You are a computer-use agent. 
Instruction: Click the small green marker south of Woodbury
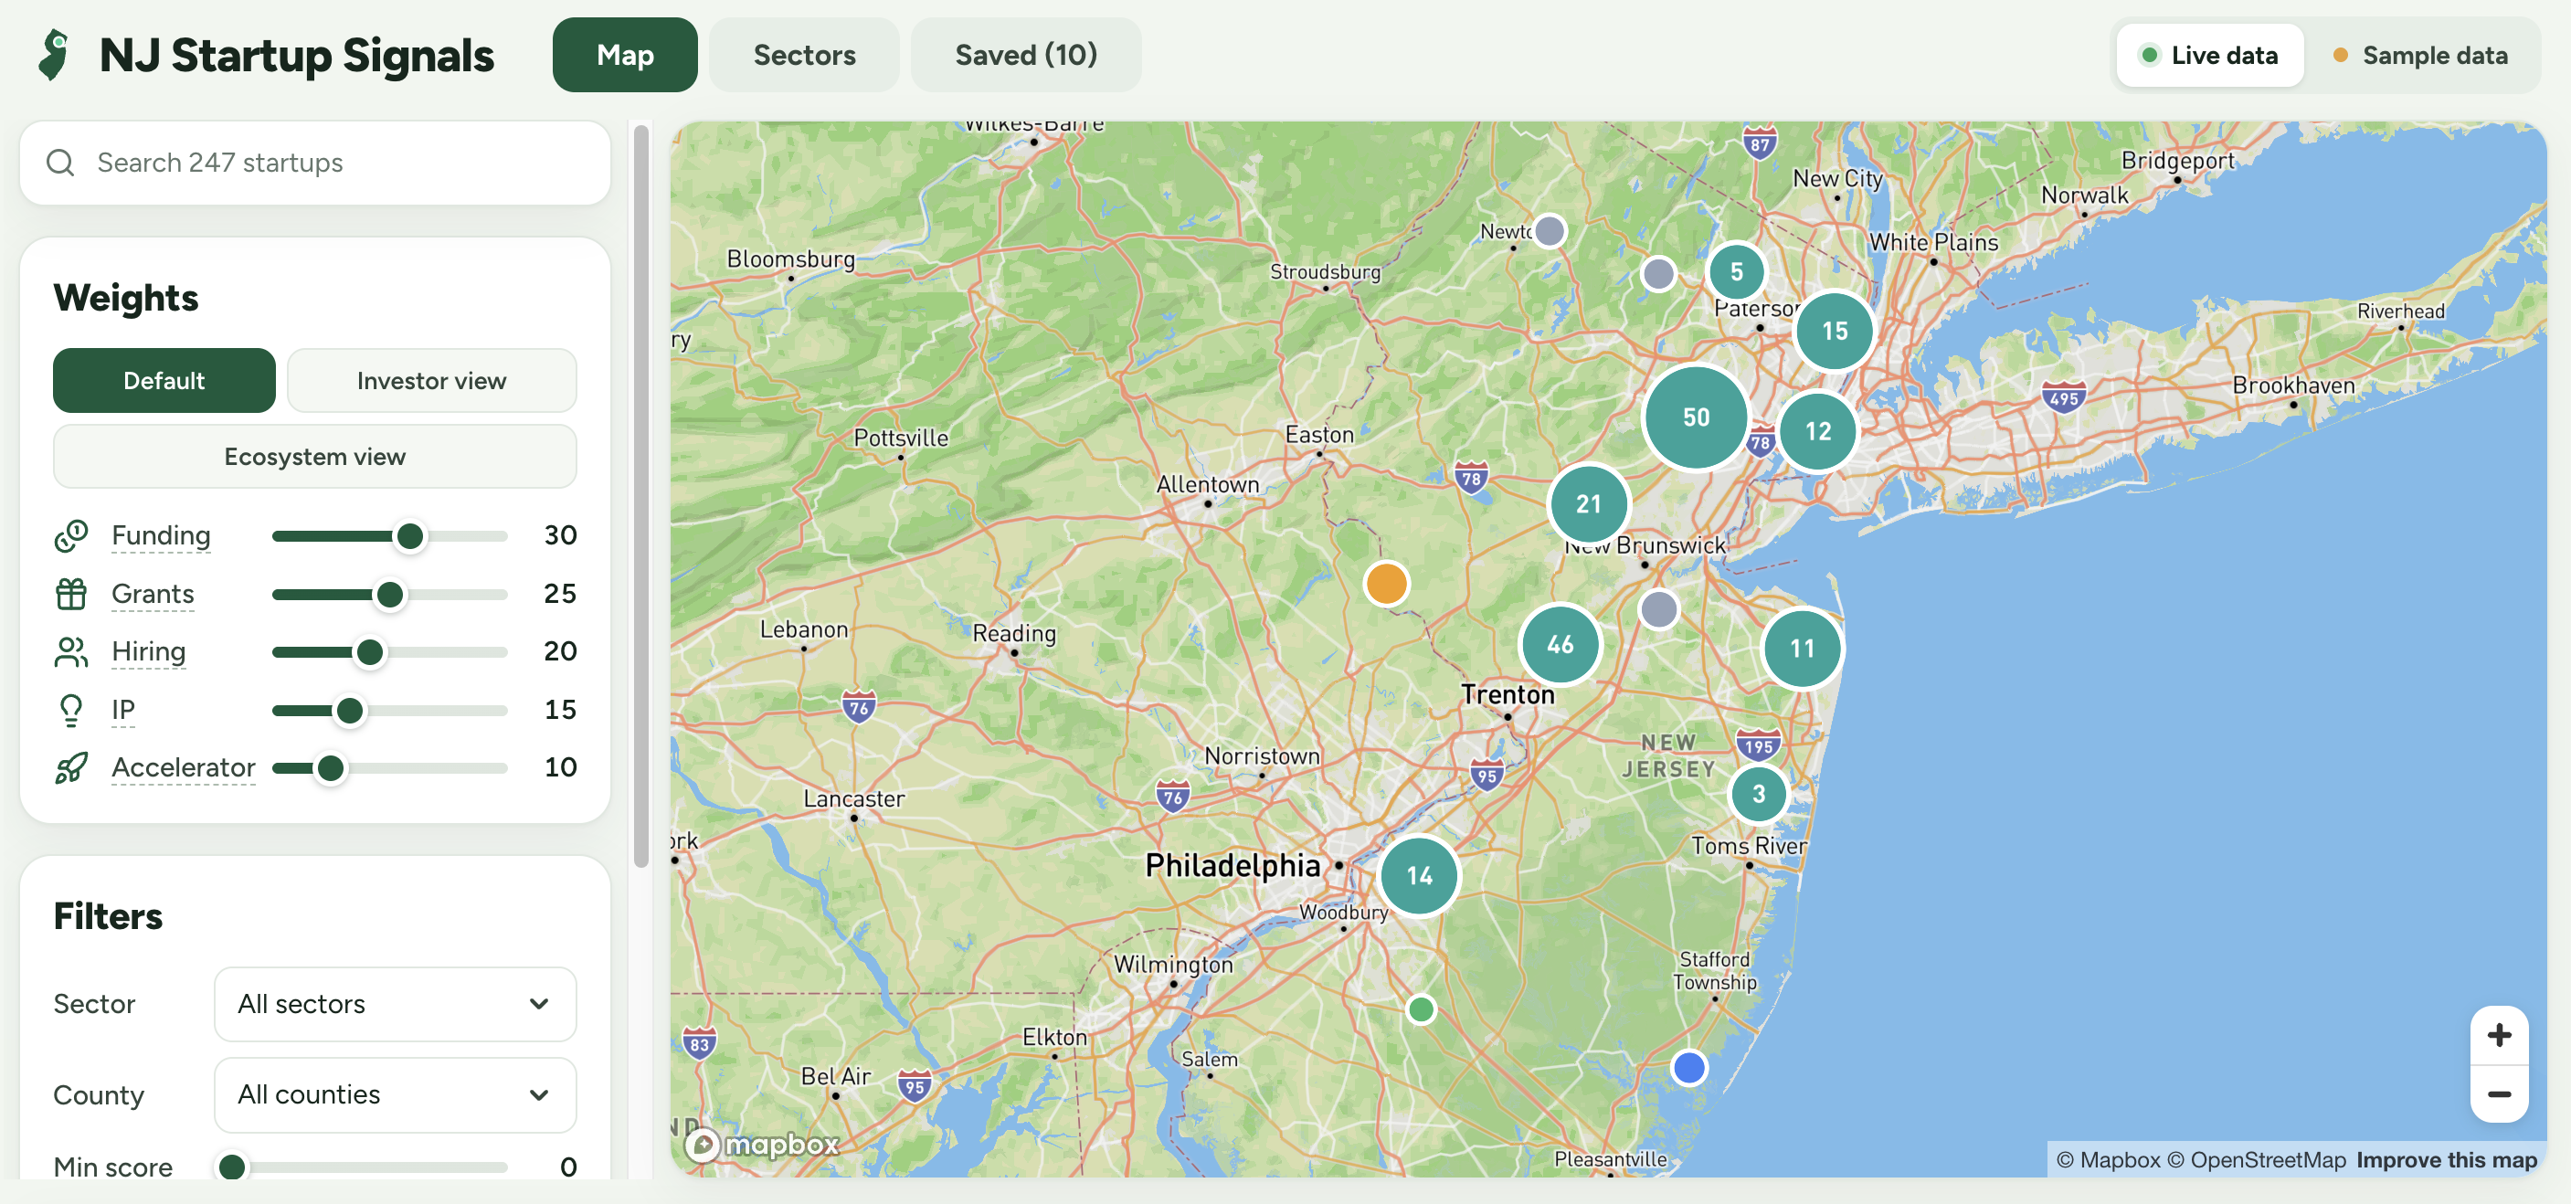point(1420,1009)
